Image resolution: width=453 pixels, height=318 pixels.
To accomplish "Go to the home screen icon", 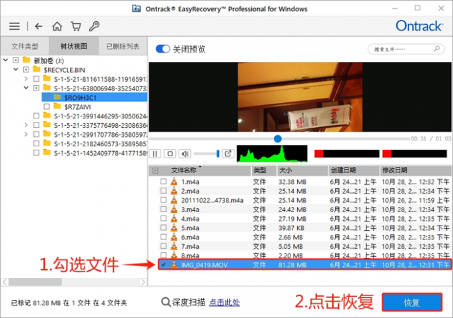I will 57,26.
